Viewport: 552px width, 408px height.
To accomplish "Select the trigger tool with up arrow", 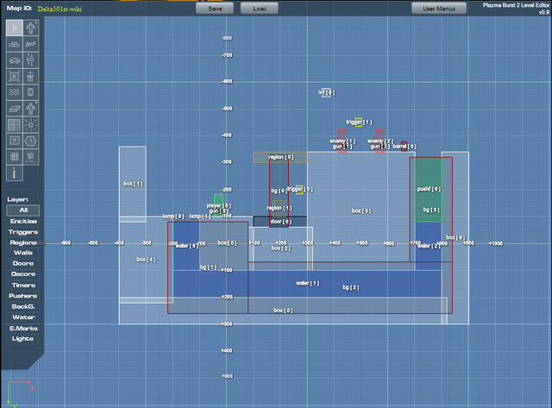I will [x=15, y=141].
